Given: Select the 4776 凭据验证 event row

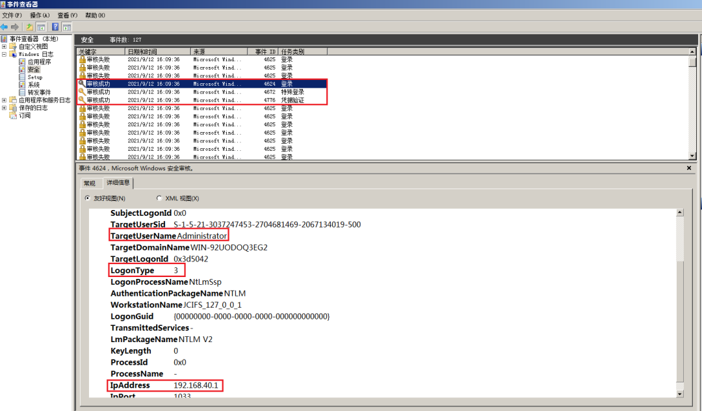Looking at the screenshot, I should click(x=202, y=100).
